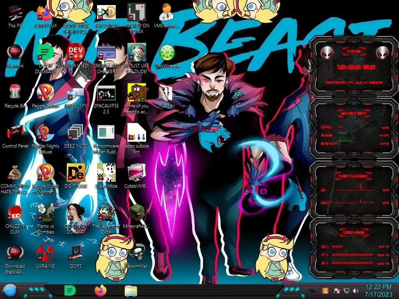Image resolution: width=399 pixels, height=299 pixels.
Task: Launch Super Hilda game icon
Action: (106, 173)
